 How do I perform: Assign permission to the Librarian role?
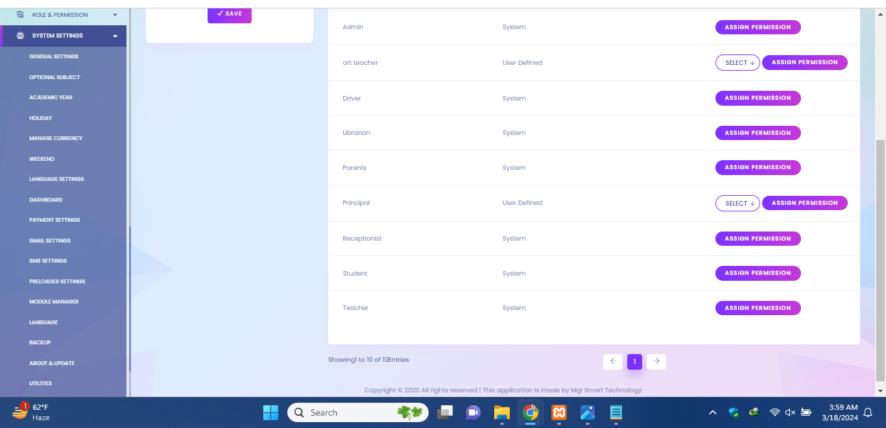[758, 133]
